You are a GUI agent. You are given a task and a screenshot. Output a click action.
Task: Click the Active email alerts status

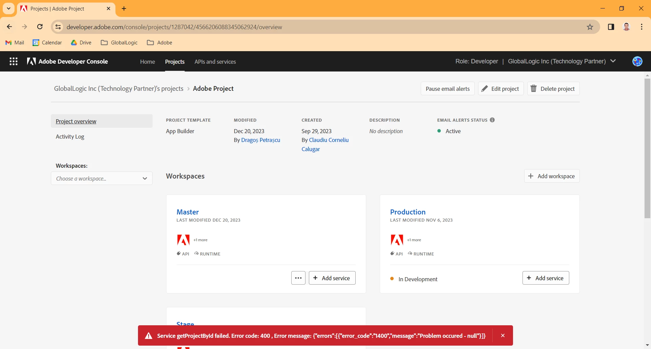[453, 131]
